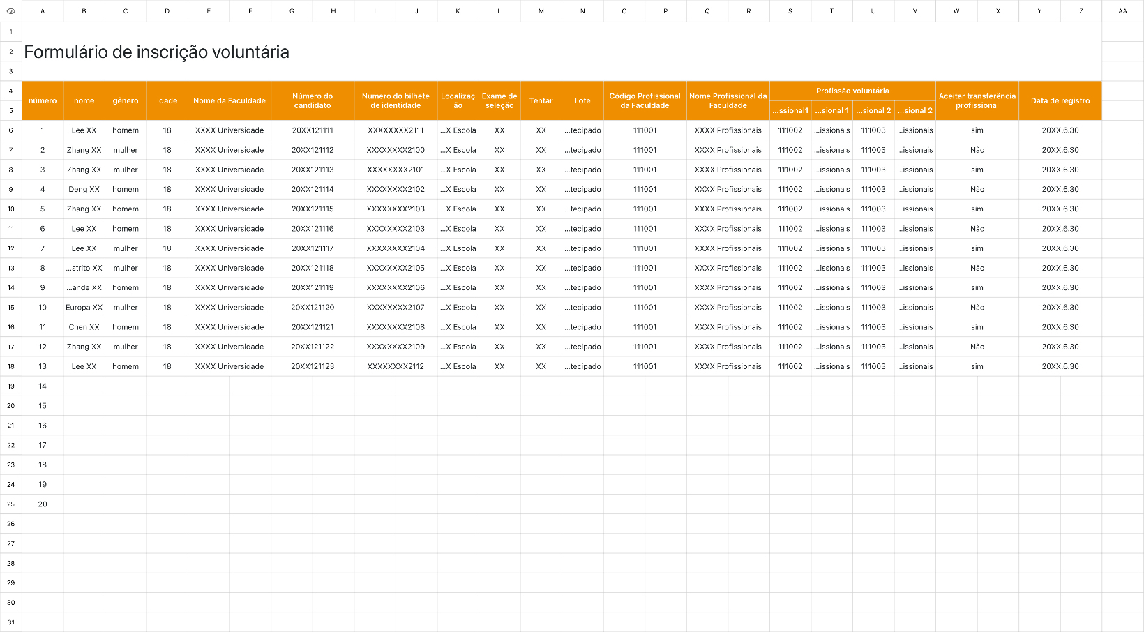Click the número cell with value 17
This screenshot has height=632, width=1144.
[43, 445]
